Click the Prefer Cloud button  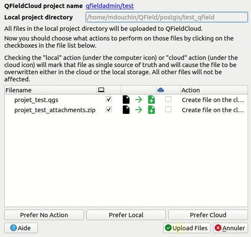pos(208,215)
